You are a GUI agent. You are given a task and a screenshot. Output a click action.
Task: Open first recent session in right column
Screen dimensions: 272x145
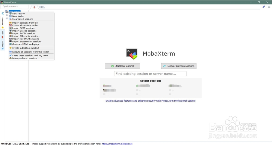coord(175,86)
